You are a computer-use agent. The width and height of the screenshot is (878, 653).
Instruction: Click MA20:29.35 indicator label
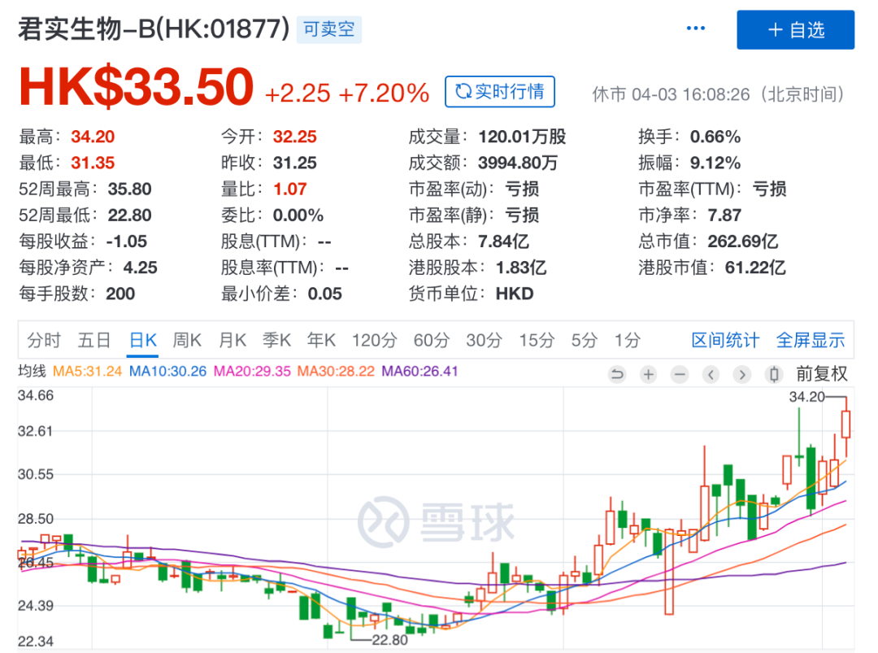tap(252, 372)
